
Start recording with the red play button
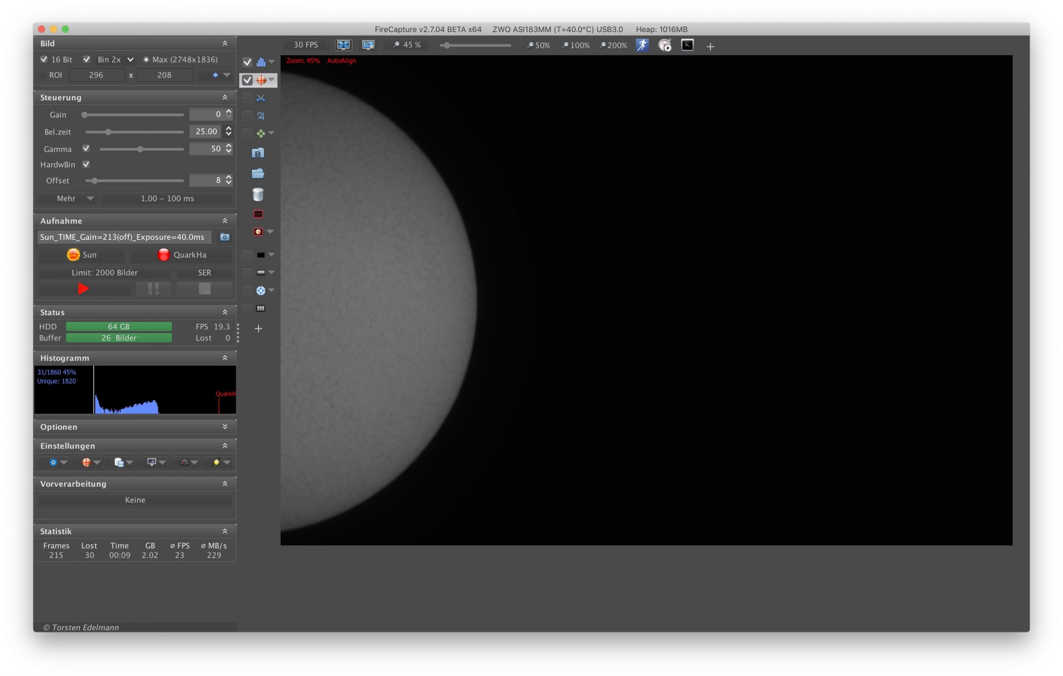coord(84,288)
